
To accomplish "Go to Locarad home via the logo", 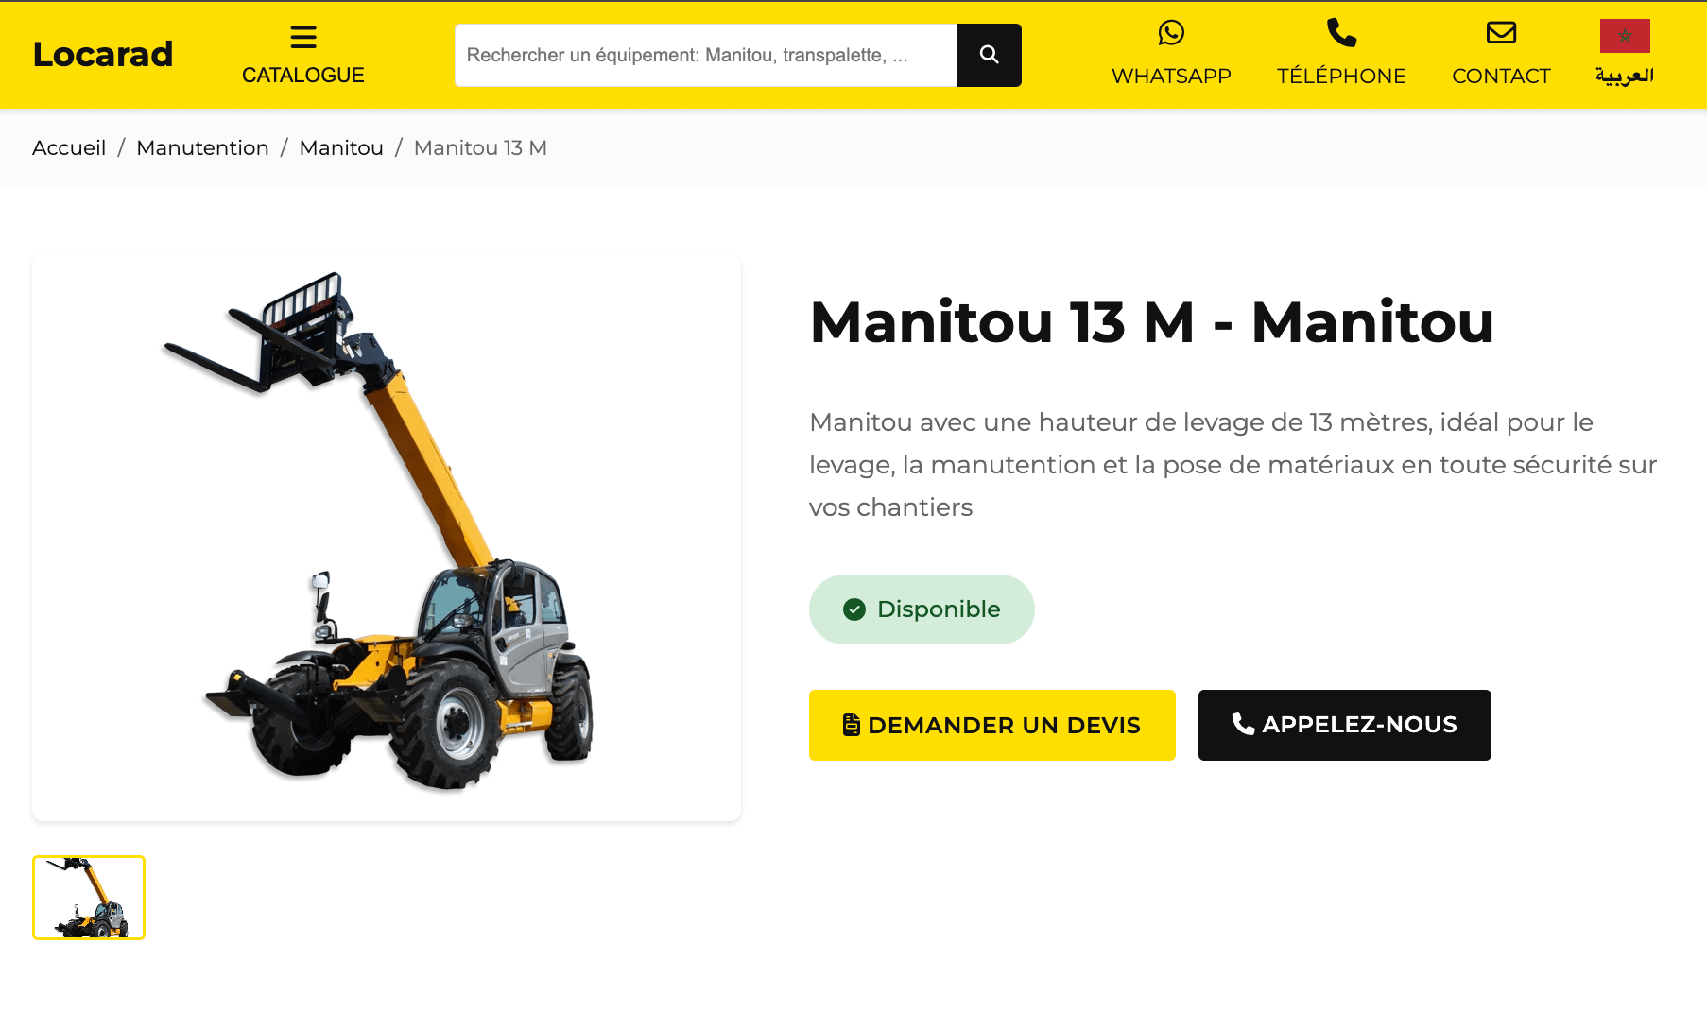I will tap(103, 54).
